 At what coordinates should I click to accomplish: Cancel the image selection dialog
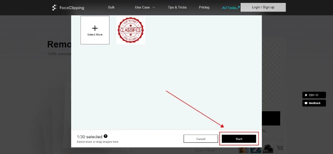coord(201,139)
